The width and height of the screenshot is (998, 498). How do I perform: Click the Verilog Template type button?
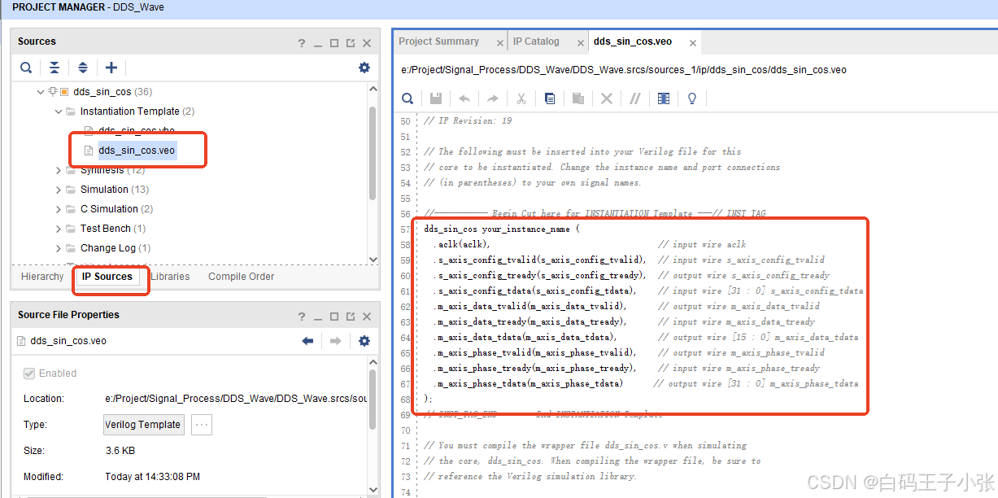coord(144,425)
